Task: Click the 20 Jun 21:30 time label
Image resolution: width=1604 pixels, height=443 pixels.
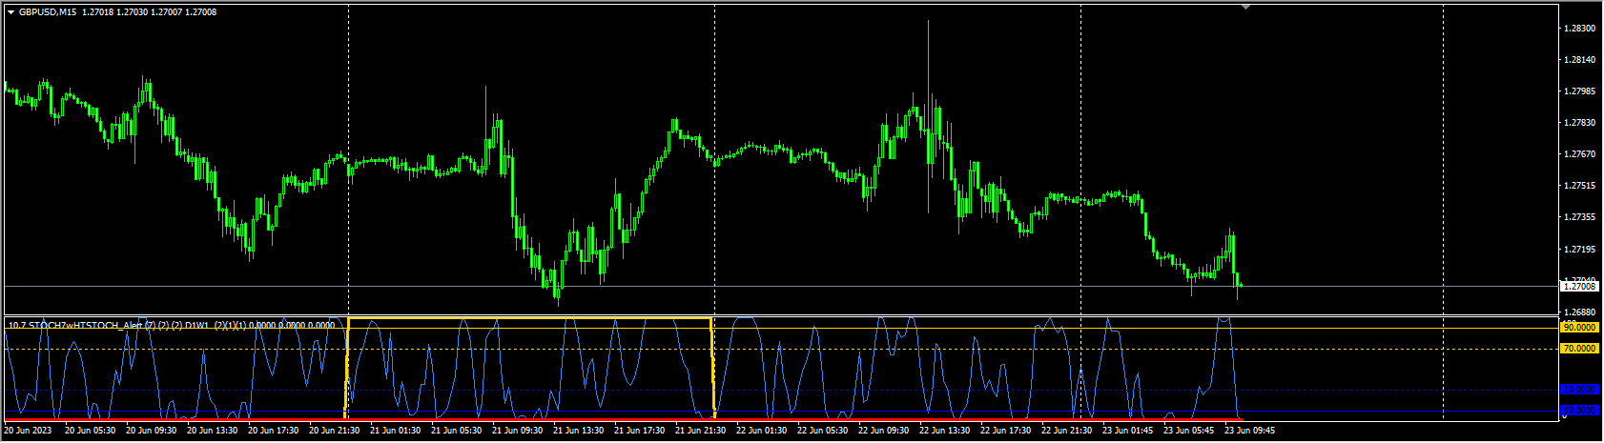Action: (x=334, y=431)
